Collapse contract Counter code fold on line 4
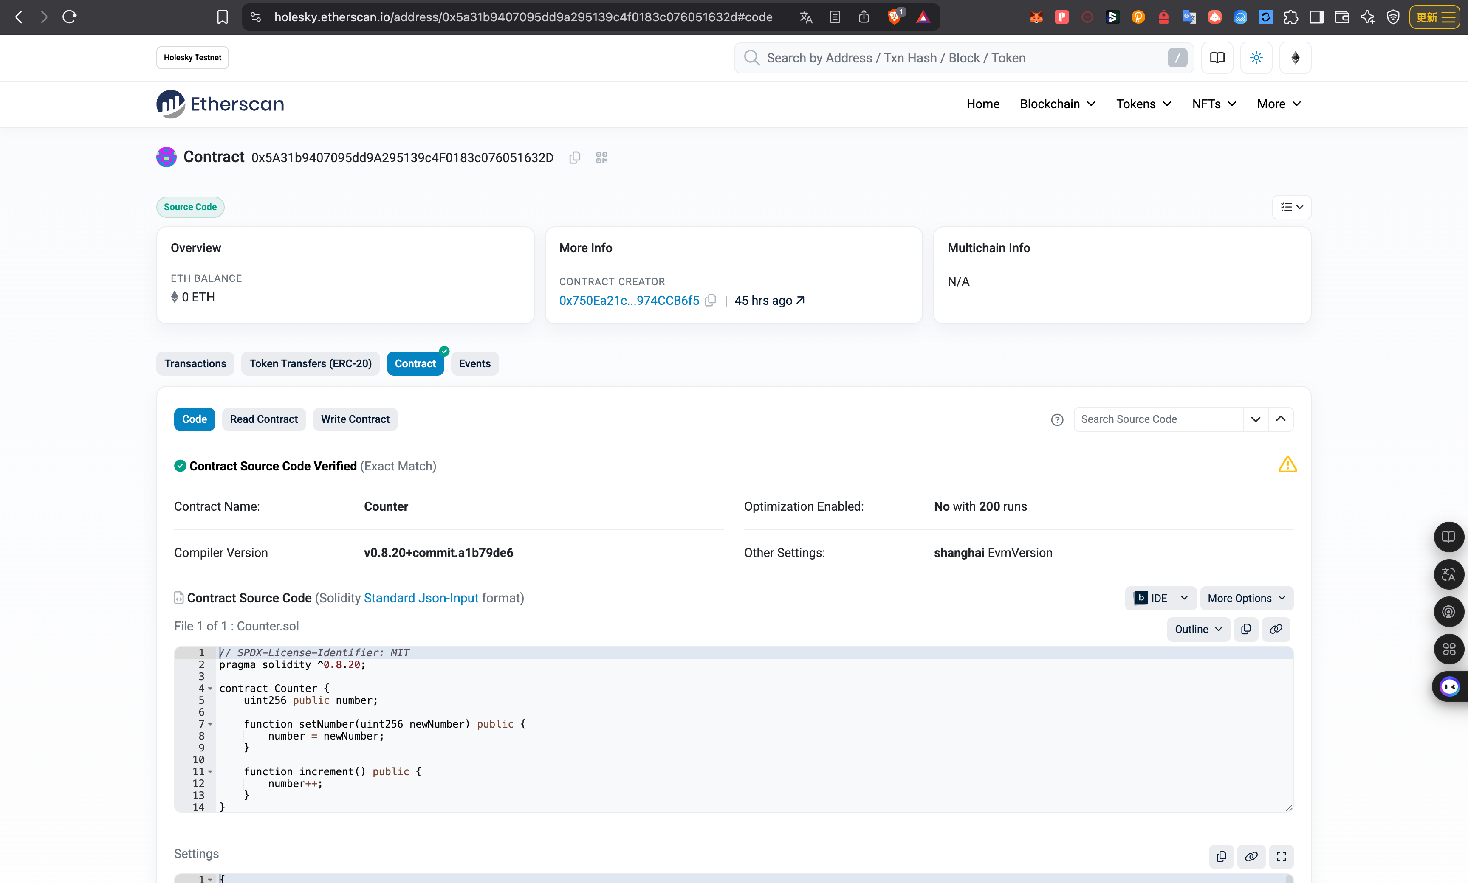The height and width of the screenshot is (883, 1468). (x=210, y=689)
